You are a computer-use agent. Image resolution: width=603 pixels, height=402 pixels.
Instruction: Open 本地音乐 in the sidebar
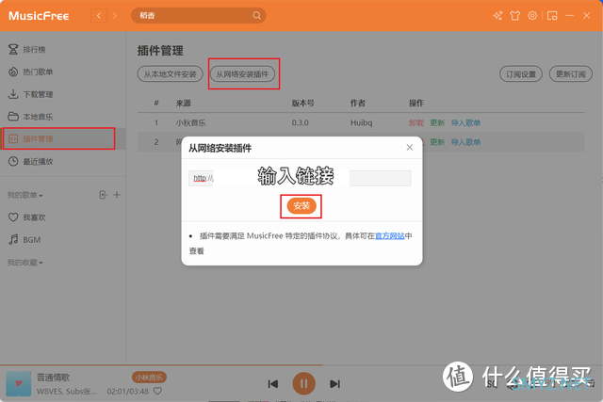63,117
